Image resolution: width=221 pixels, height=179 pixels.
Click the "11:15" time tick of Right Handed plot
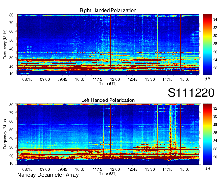click(x=97, y=79)
